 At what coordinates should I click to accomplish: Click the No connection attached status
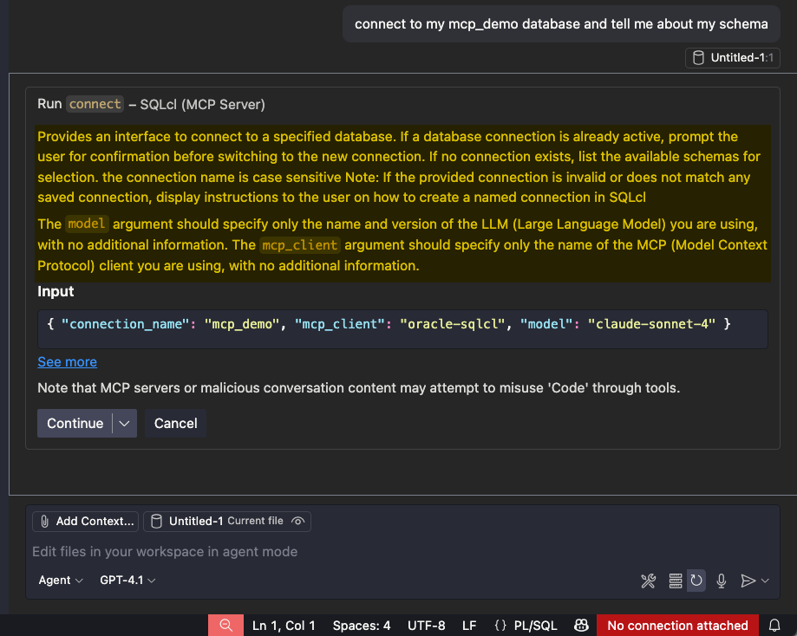point(677,626)
